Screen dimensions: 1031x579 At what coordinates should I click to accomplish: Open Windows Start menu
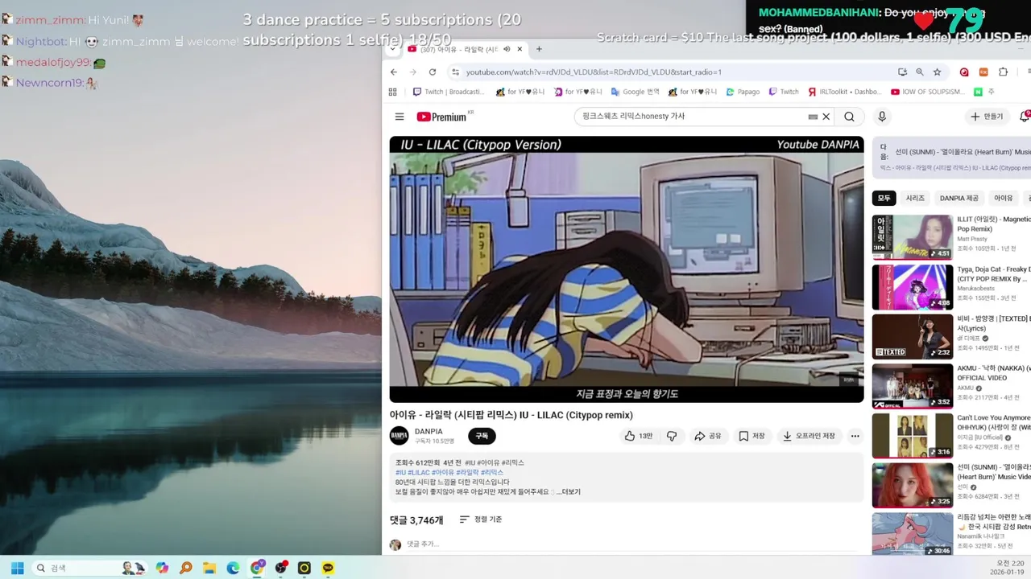click(x=17, y=568)
